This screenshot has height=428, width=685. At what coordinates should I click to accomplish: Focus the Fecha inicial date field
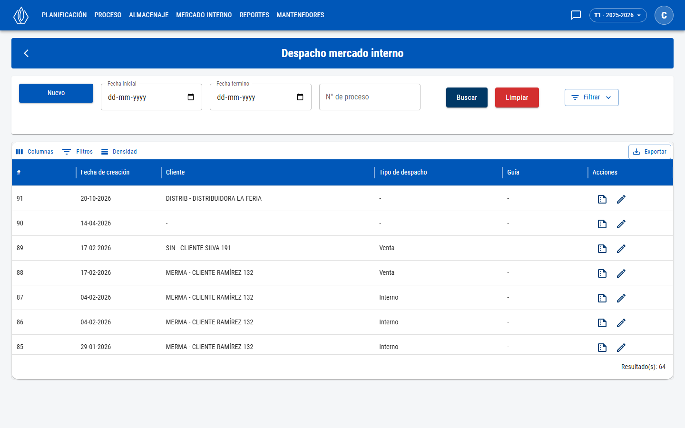click(151, 97)
